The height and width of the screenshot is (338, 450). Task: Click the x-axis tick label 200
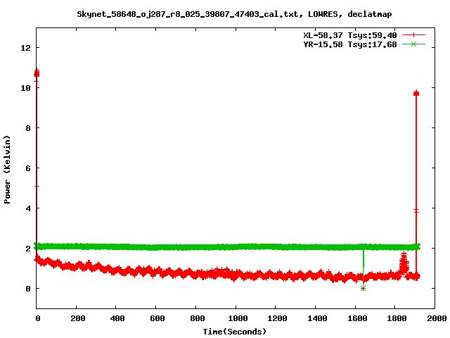pyautogui.click(x=78, y=318)
